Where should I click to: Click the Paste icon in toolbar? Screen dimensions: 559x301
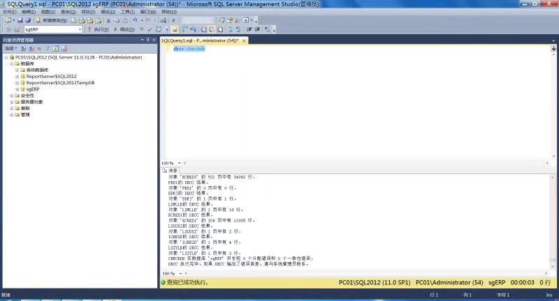125,20
